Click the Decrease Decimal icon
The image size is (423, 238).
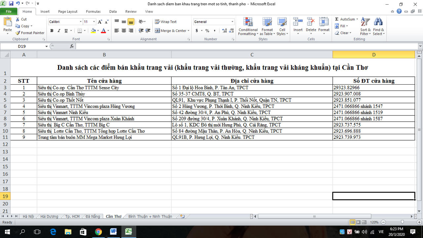[x=231, y=31]
